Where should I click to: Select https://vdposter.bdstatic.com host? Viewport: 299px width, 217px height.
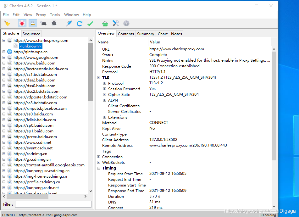click(40, 97)
